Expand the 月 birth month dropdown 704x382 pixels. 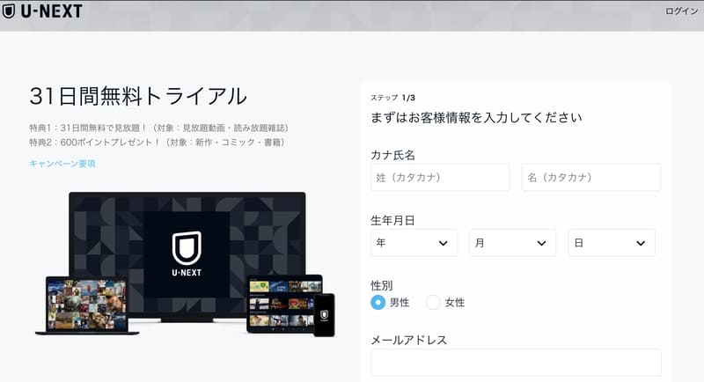(512, 243)
